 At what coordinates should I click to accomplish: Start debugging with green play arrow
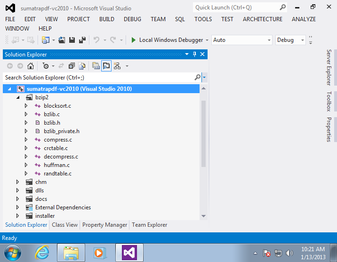[133, 40]
